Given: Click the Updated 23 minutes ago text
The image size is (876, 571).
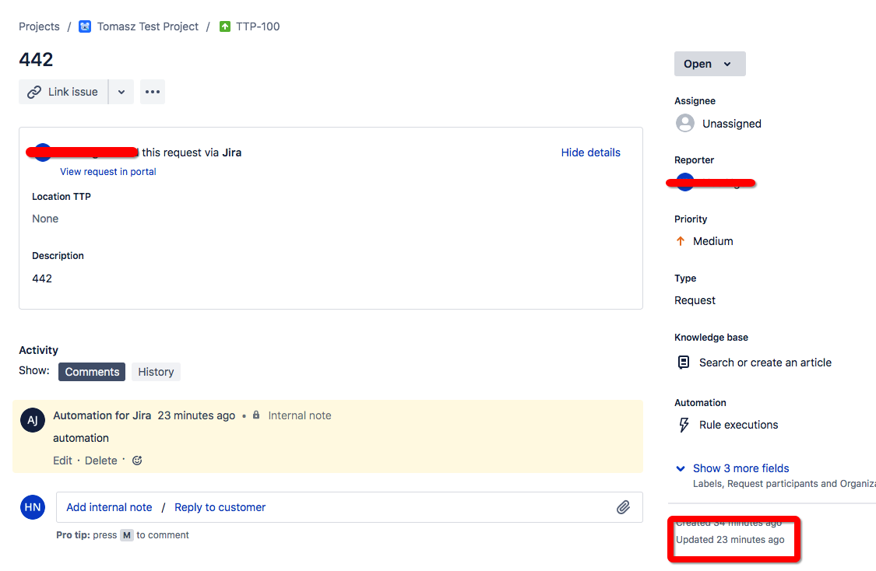Looking at the screenshot, I should [730, 540].
